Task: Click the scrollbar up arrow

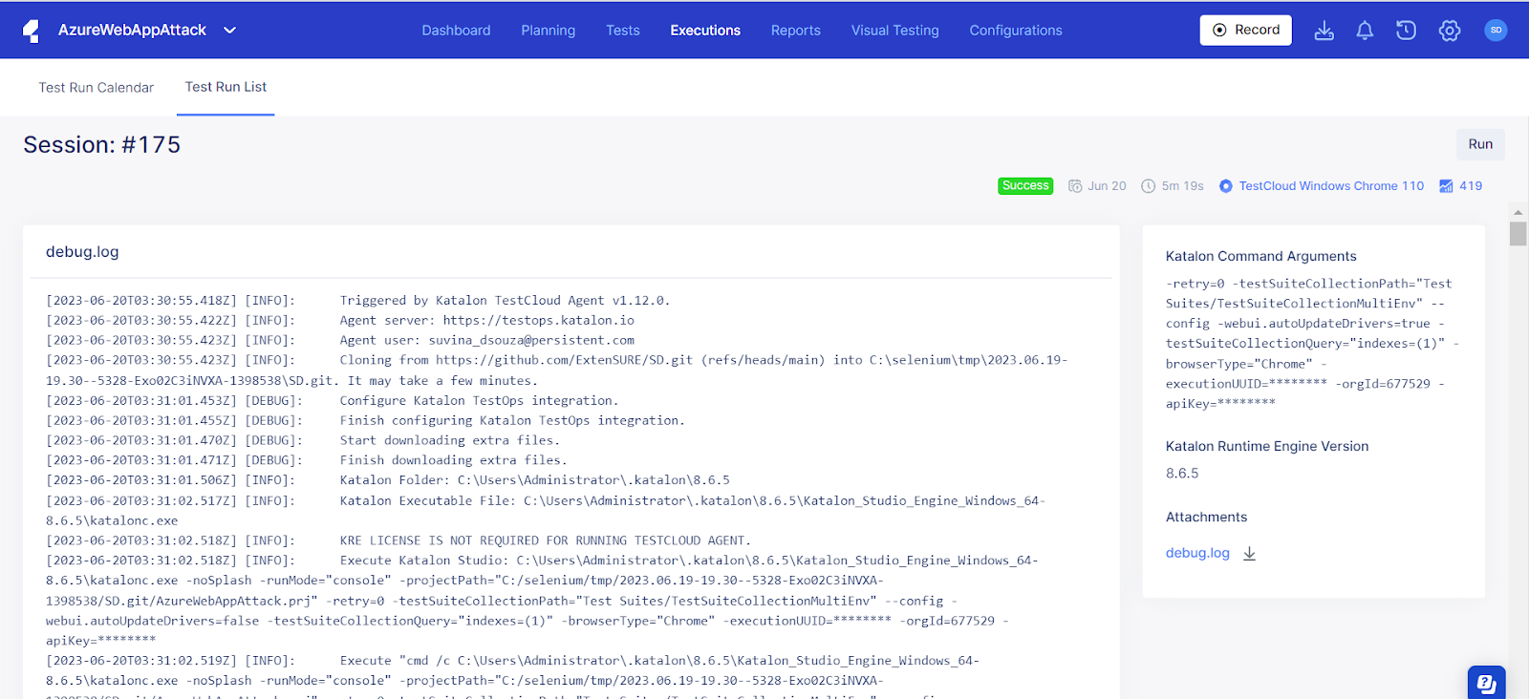Action: [1518, 212]
